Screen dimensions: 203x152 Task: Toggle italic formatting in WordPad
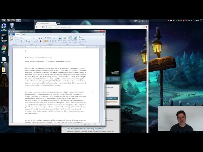click(x=24, y=41)
